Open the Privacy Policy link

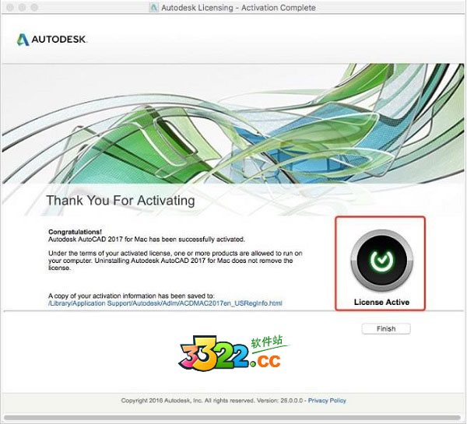click(x=327, y=401)
